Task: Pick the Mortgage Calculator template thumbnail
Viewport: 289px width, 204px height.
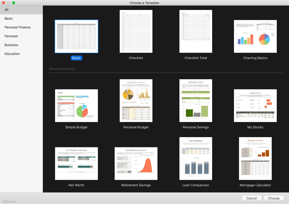Action: pyautogui.click(x=255, y=159)
